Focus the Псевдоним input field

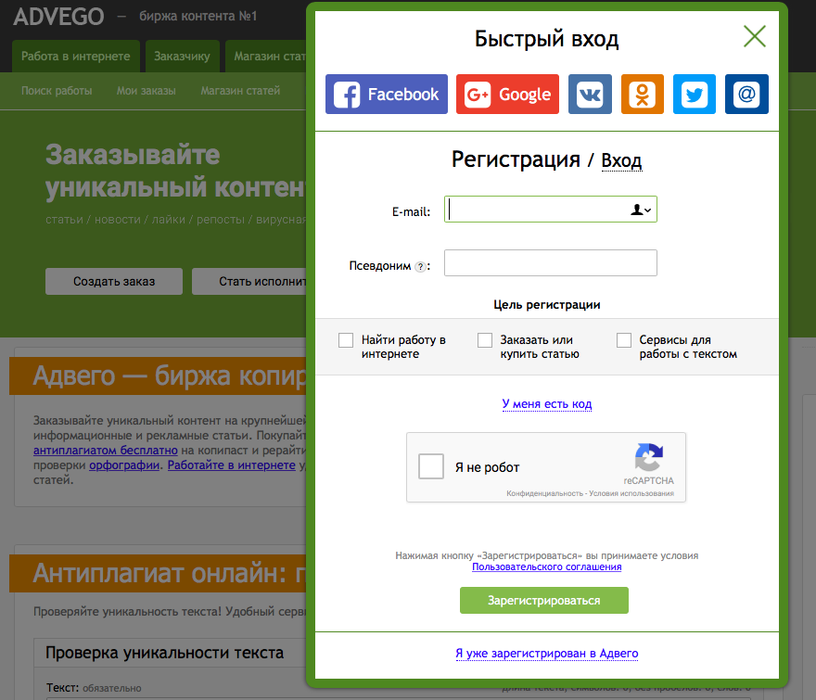click(550, 262)
